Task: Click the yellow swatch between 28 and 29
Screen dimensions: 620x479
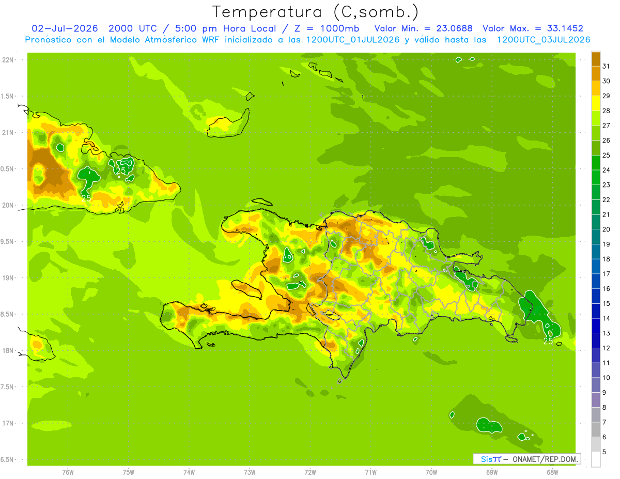Action: click(x=596, y=103)
